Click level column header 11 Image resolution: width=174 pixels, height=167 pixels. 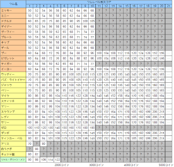click(99, 6)
